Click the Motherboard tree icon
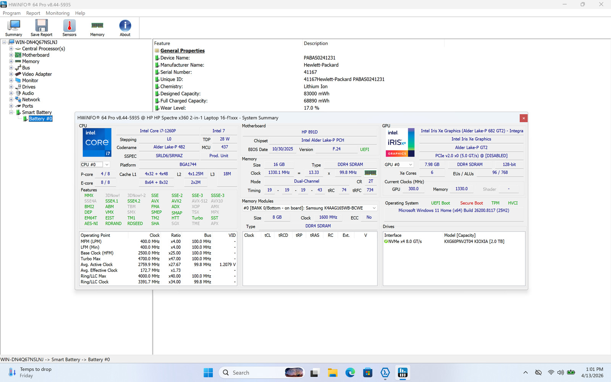The width and height of the screenshot is (611, 382). [18, 55]
